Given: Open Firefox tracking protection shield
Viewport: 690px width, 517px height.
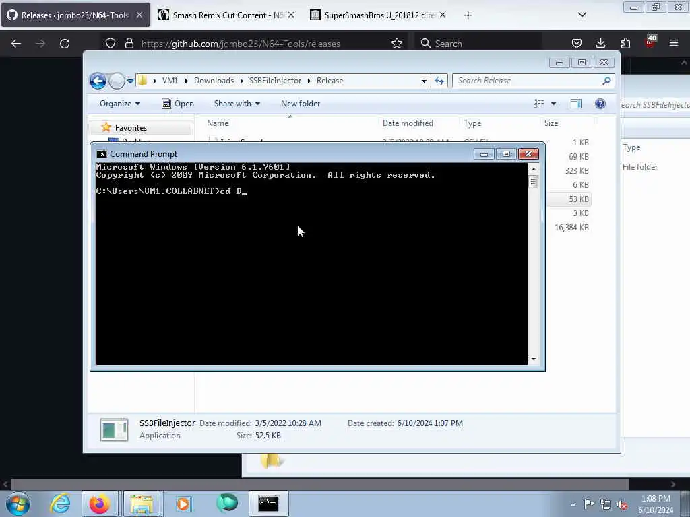Looking at the screenshot, I should click(111, 44).
